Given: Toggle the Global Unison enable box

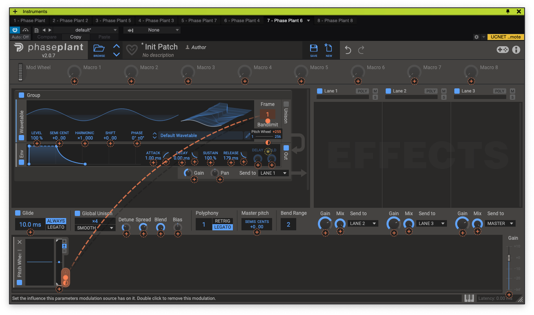Looking at the screenshot, I should [x=77, y=213].
